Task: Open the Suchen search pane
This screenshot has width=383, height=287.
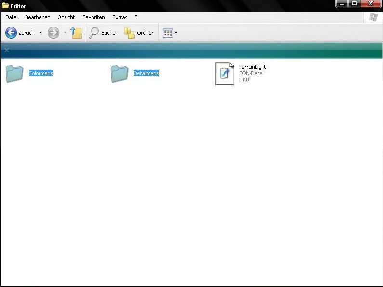Action: (104, 33)
